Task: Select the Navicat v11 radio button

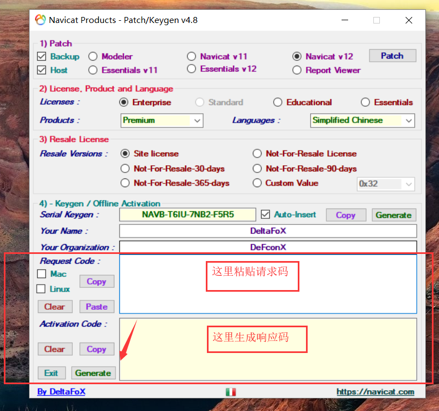Action: tap(191, 56)
